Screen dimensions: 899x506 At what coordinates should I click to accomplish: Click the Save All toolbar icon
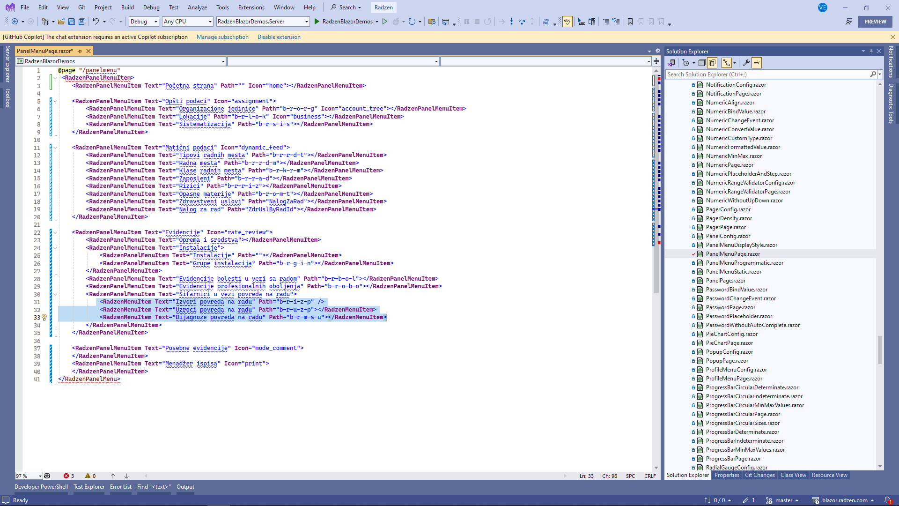click(82, 22)
